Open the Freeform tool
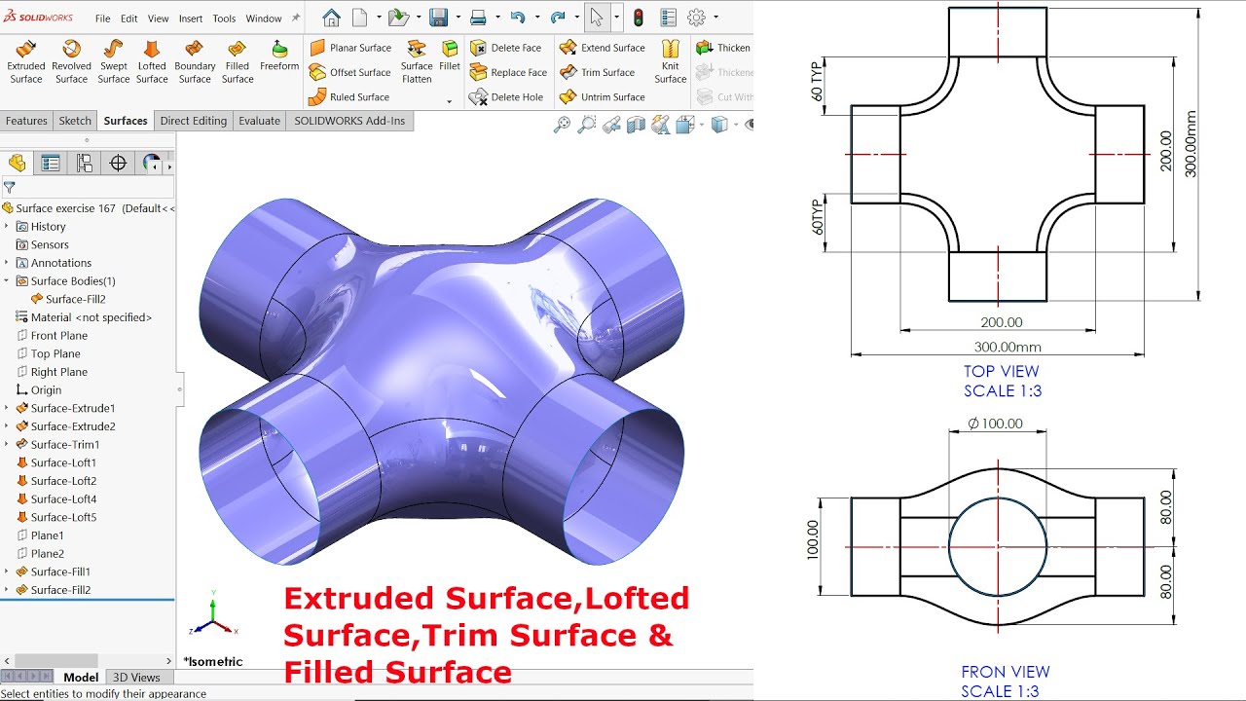Image resolution: width=1246 pixels, height=701 pixels. [279, 56]
